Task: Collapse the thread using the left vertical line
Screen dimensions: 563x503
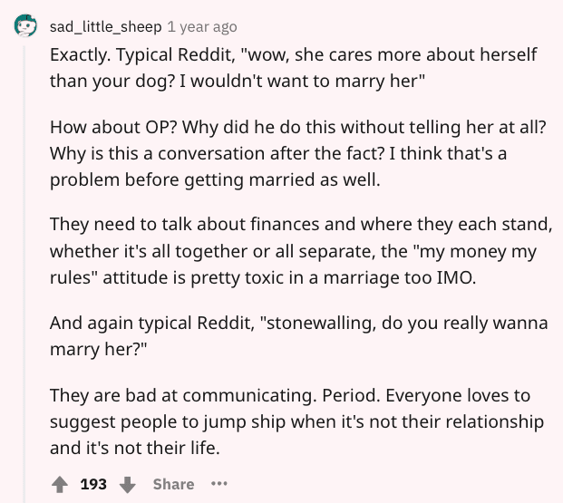Action: pos(25,272)
